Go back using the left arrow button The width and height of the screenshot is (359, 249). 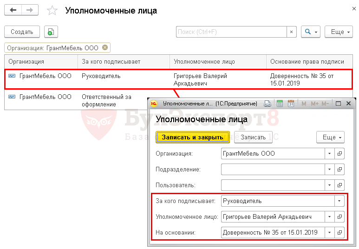click(x=13, y=10)
